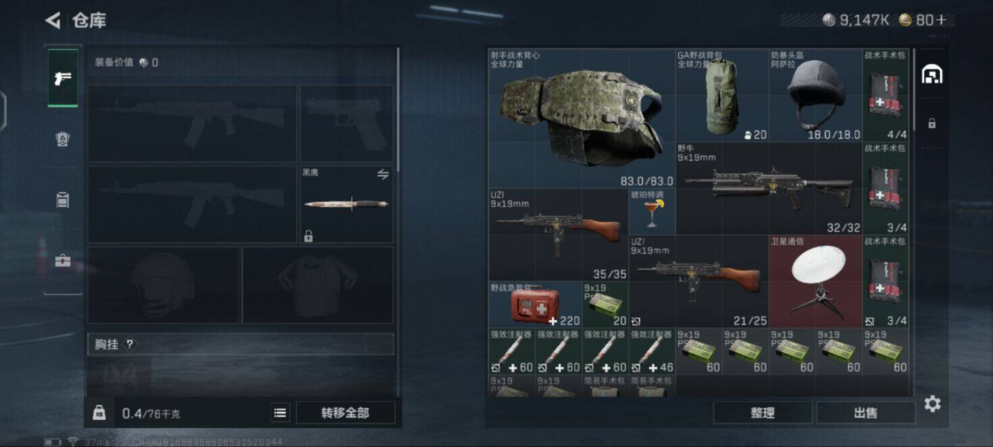Image resolution: width=993 pixels, height=447 pixels.
Task: Click the 转移全部 button
Action: point(345,413)
